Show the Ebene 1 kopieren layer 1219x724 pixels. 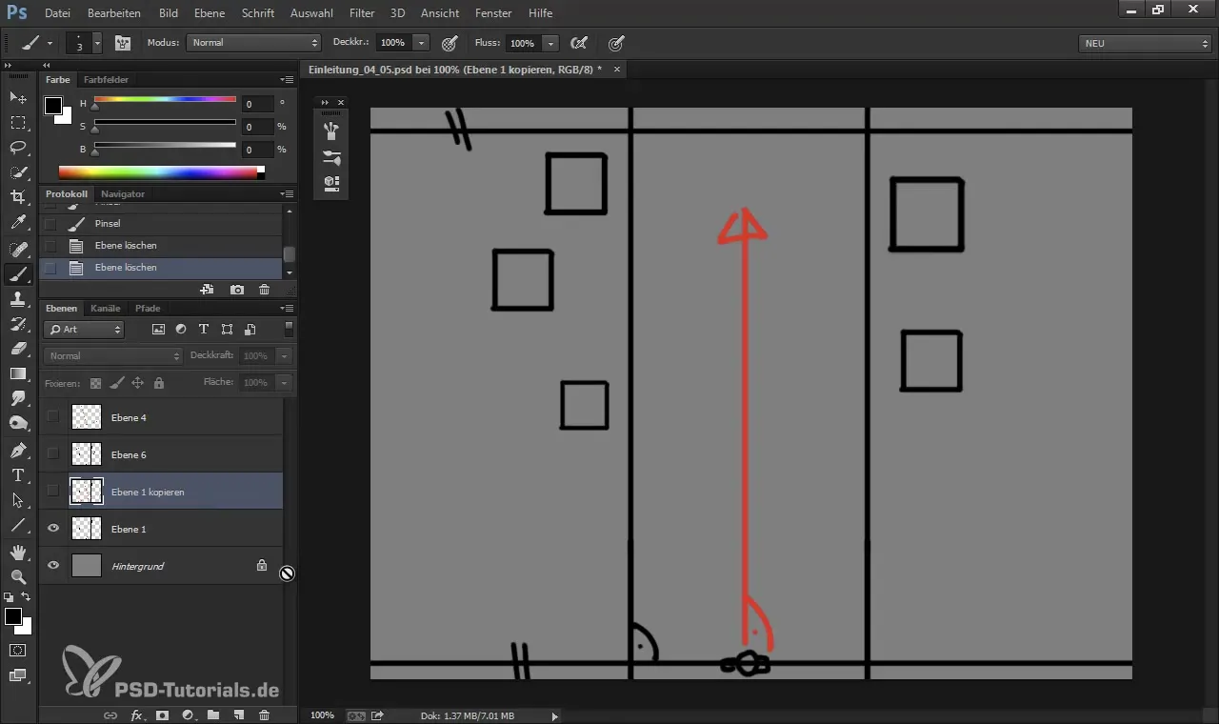coord(53,492)
